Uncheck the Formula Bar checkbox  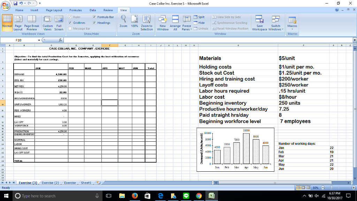pos(94,17)
